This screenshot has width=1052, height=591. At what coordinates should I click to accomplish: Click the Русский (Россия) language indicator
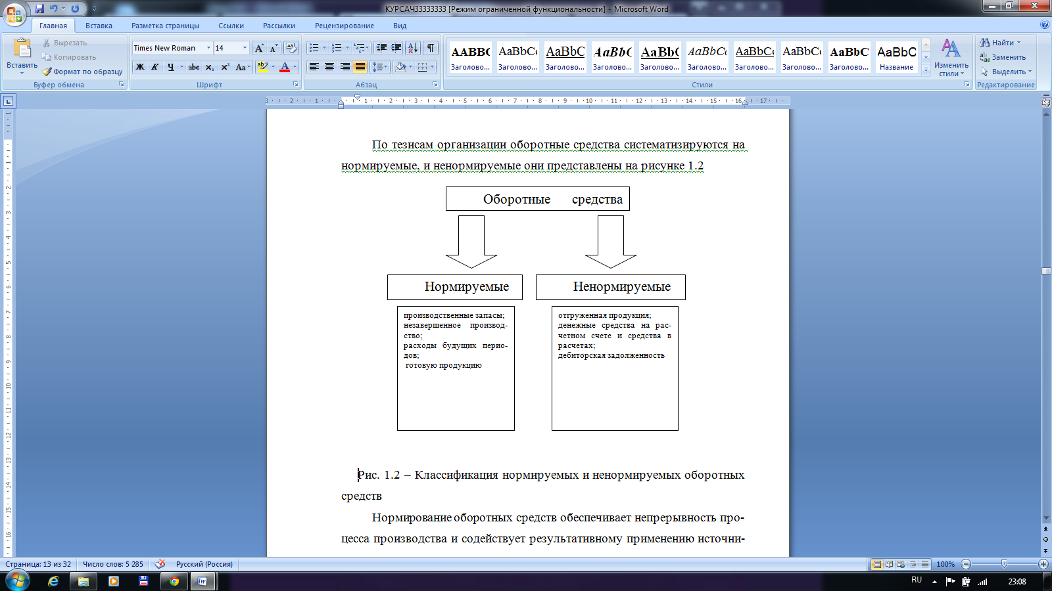204,564
